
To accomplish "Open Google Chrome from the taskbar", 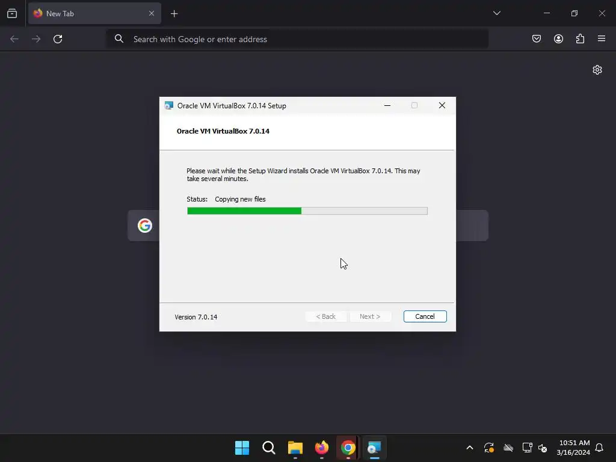I will (x=348, y=448).
